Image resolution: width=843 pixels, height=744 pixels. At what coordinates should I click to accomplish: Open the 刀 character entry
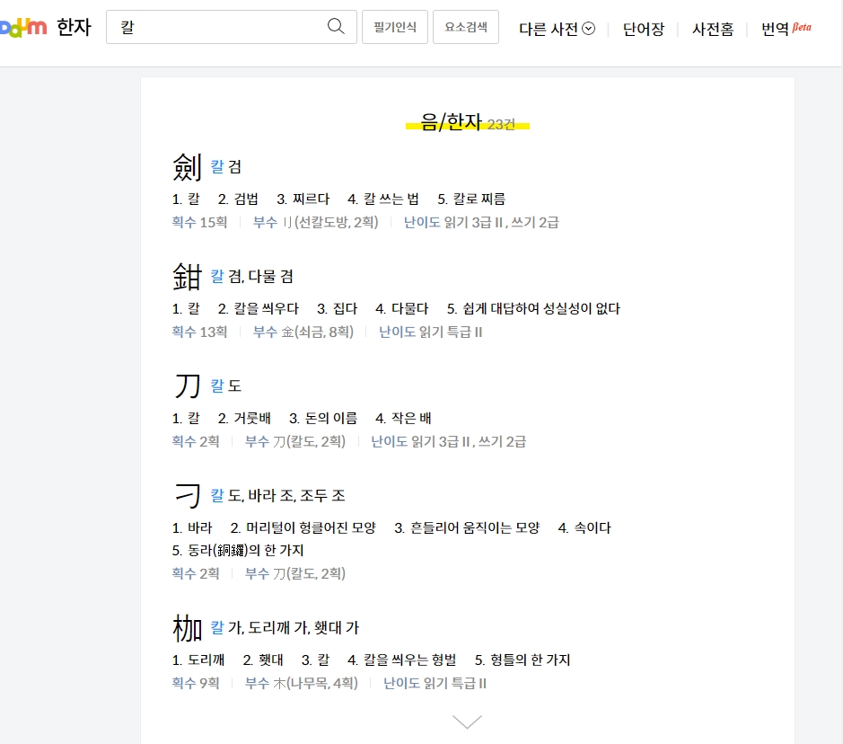coord(187,385)
